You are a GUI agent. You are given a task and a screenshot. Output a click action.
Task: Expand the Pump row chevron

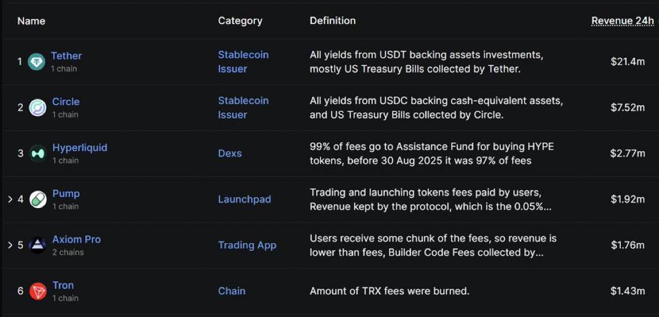[10, 199]
